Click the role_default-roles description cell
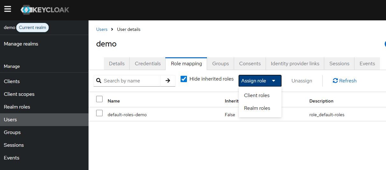 pos(327,115)
